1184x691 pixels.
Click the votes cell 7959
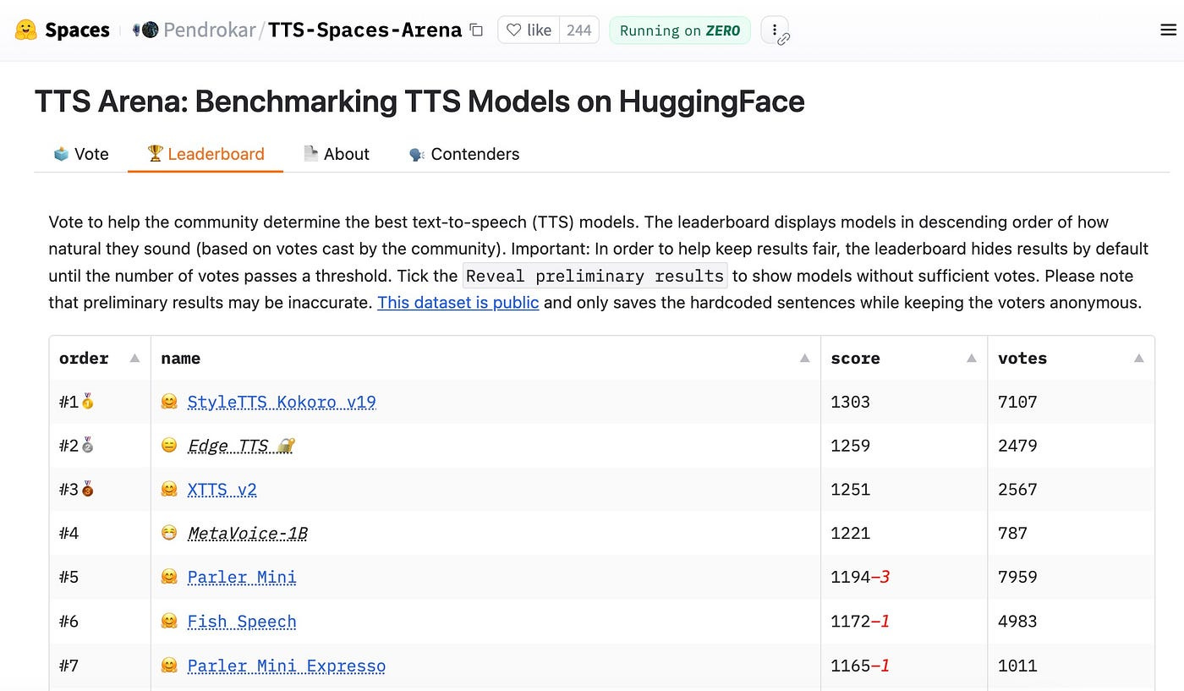[x=1072, y=578]
